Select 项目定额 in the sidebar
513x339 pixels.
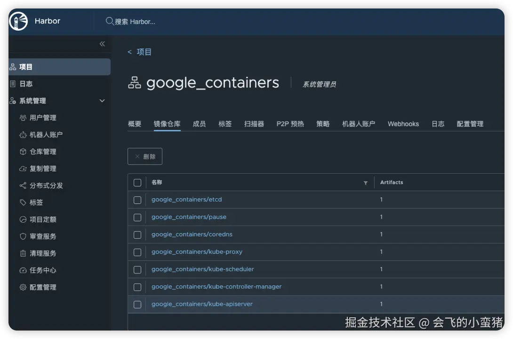click(x=43, y=219)
